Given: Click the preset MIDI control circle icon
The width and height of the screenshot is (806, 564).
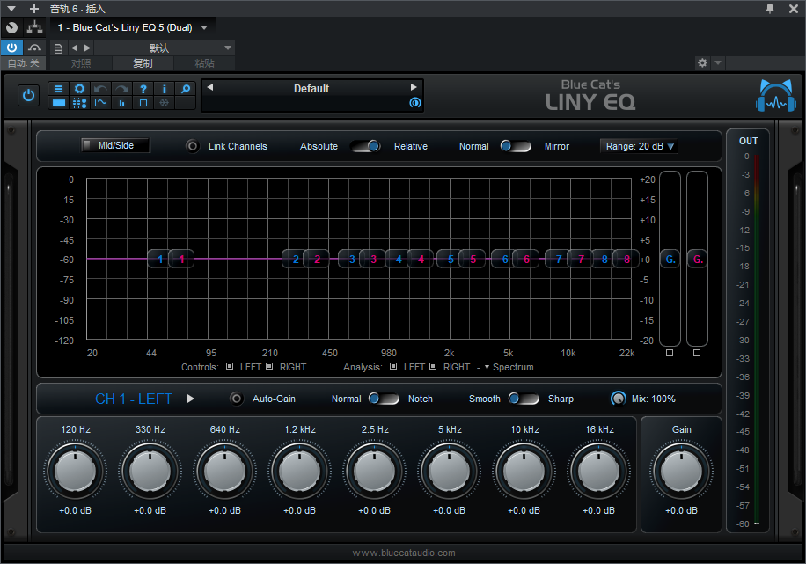Looking at the screenshot, I should [x=414, y=103].
